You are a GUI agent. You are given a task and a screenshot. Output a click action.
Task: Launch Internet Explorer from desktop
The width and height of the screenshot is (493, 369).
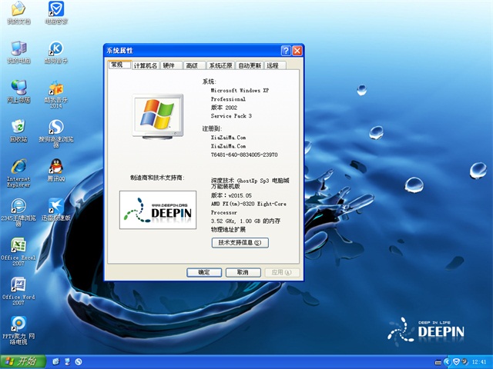18,168
